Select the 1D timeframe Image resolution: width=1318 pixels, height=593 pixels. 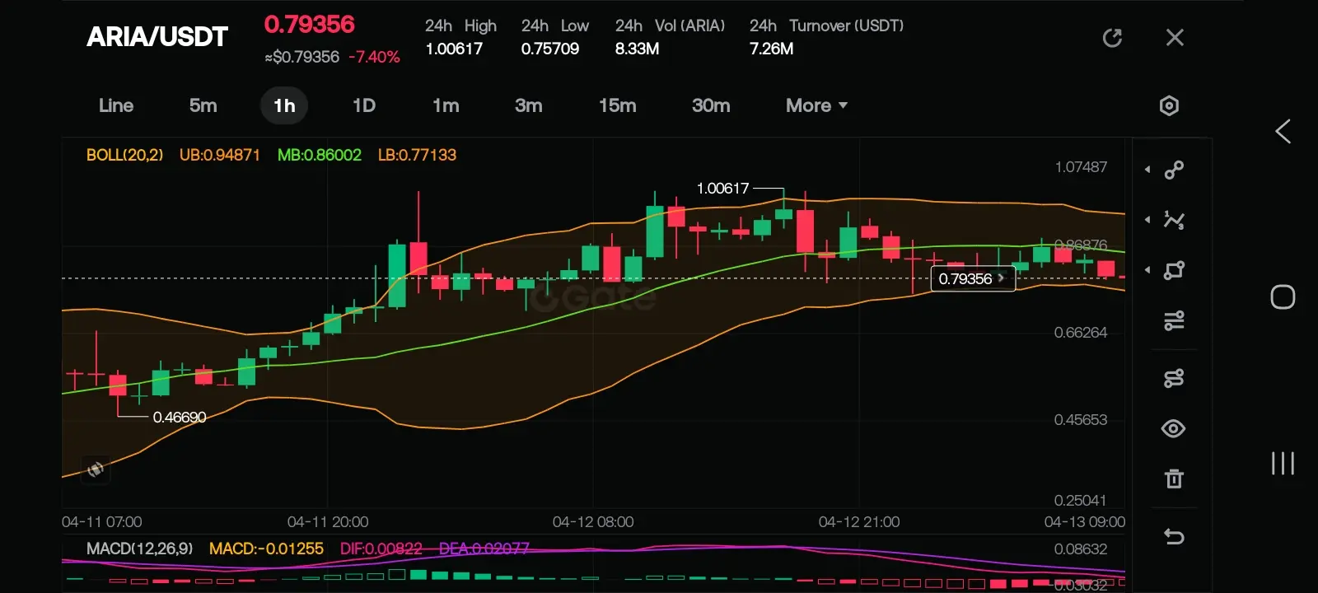click(x=364, y=105)
